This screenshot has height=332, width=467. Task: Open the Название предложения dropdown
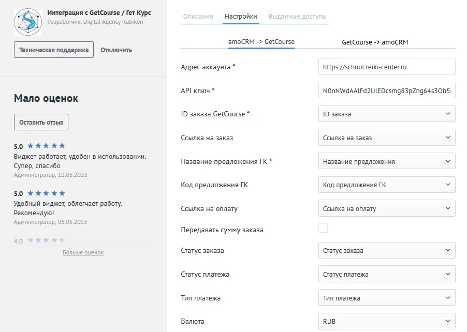386,161
